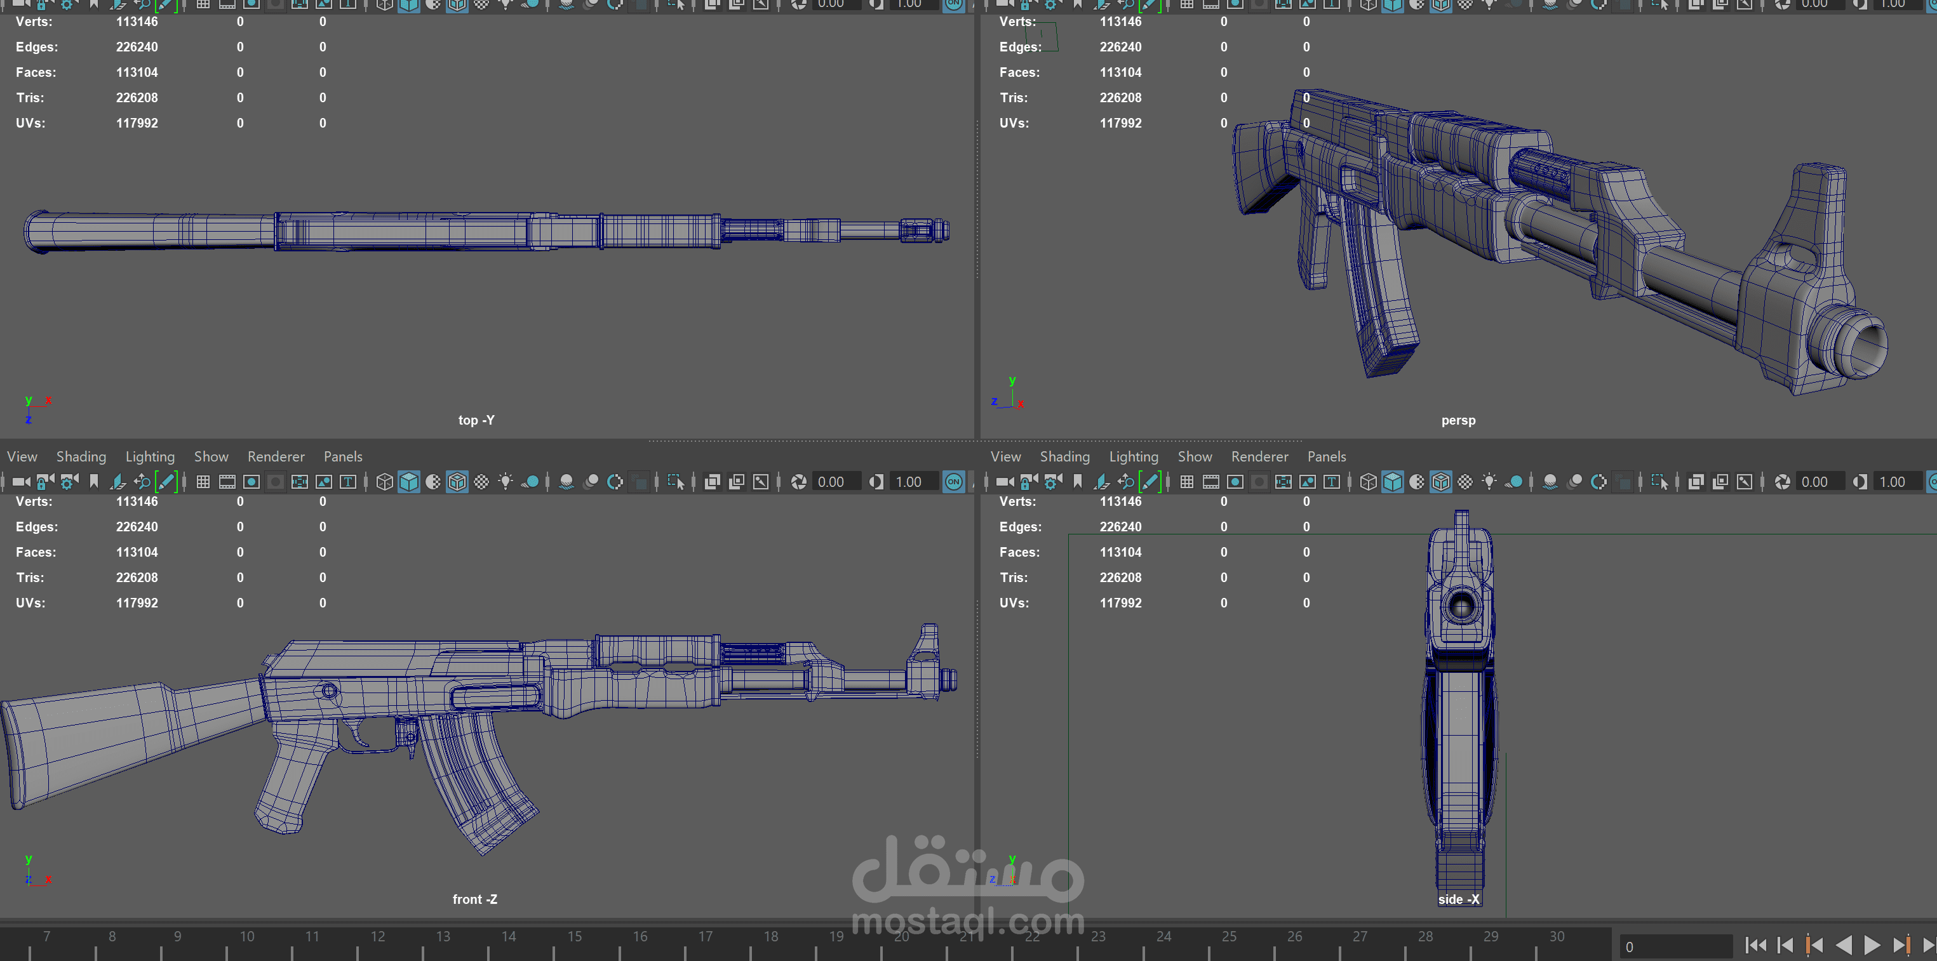The image size is (1937, 961).
Task: Toggle Grid display in front viewport toolbar
Action: [x=203, y=482]
